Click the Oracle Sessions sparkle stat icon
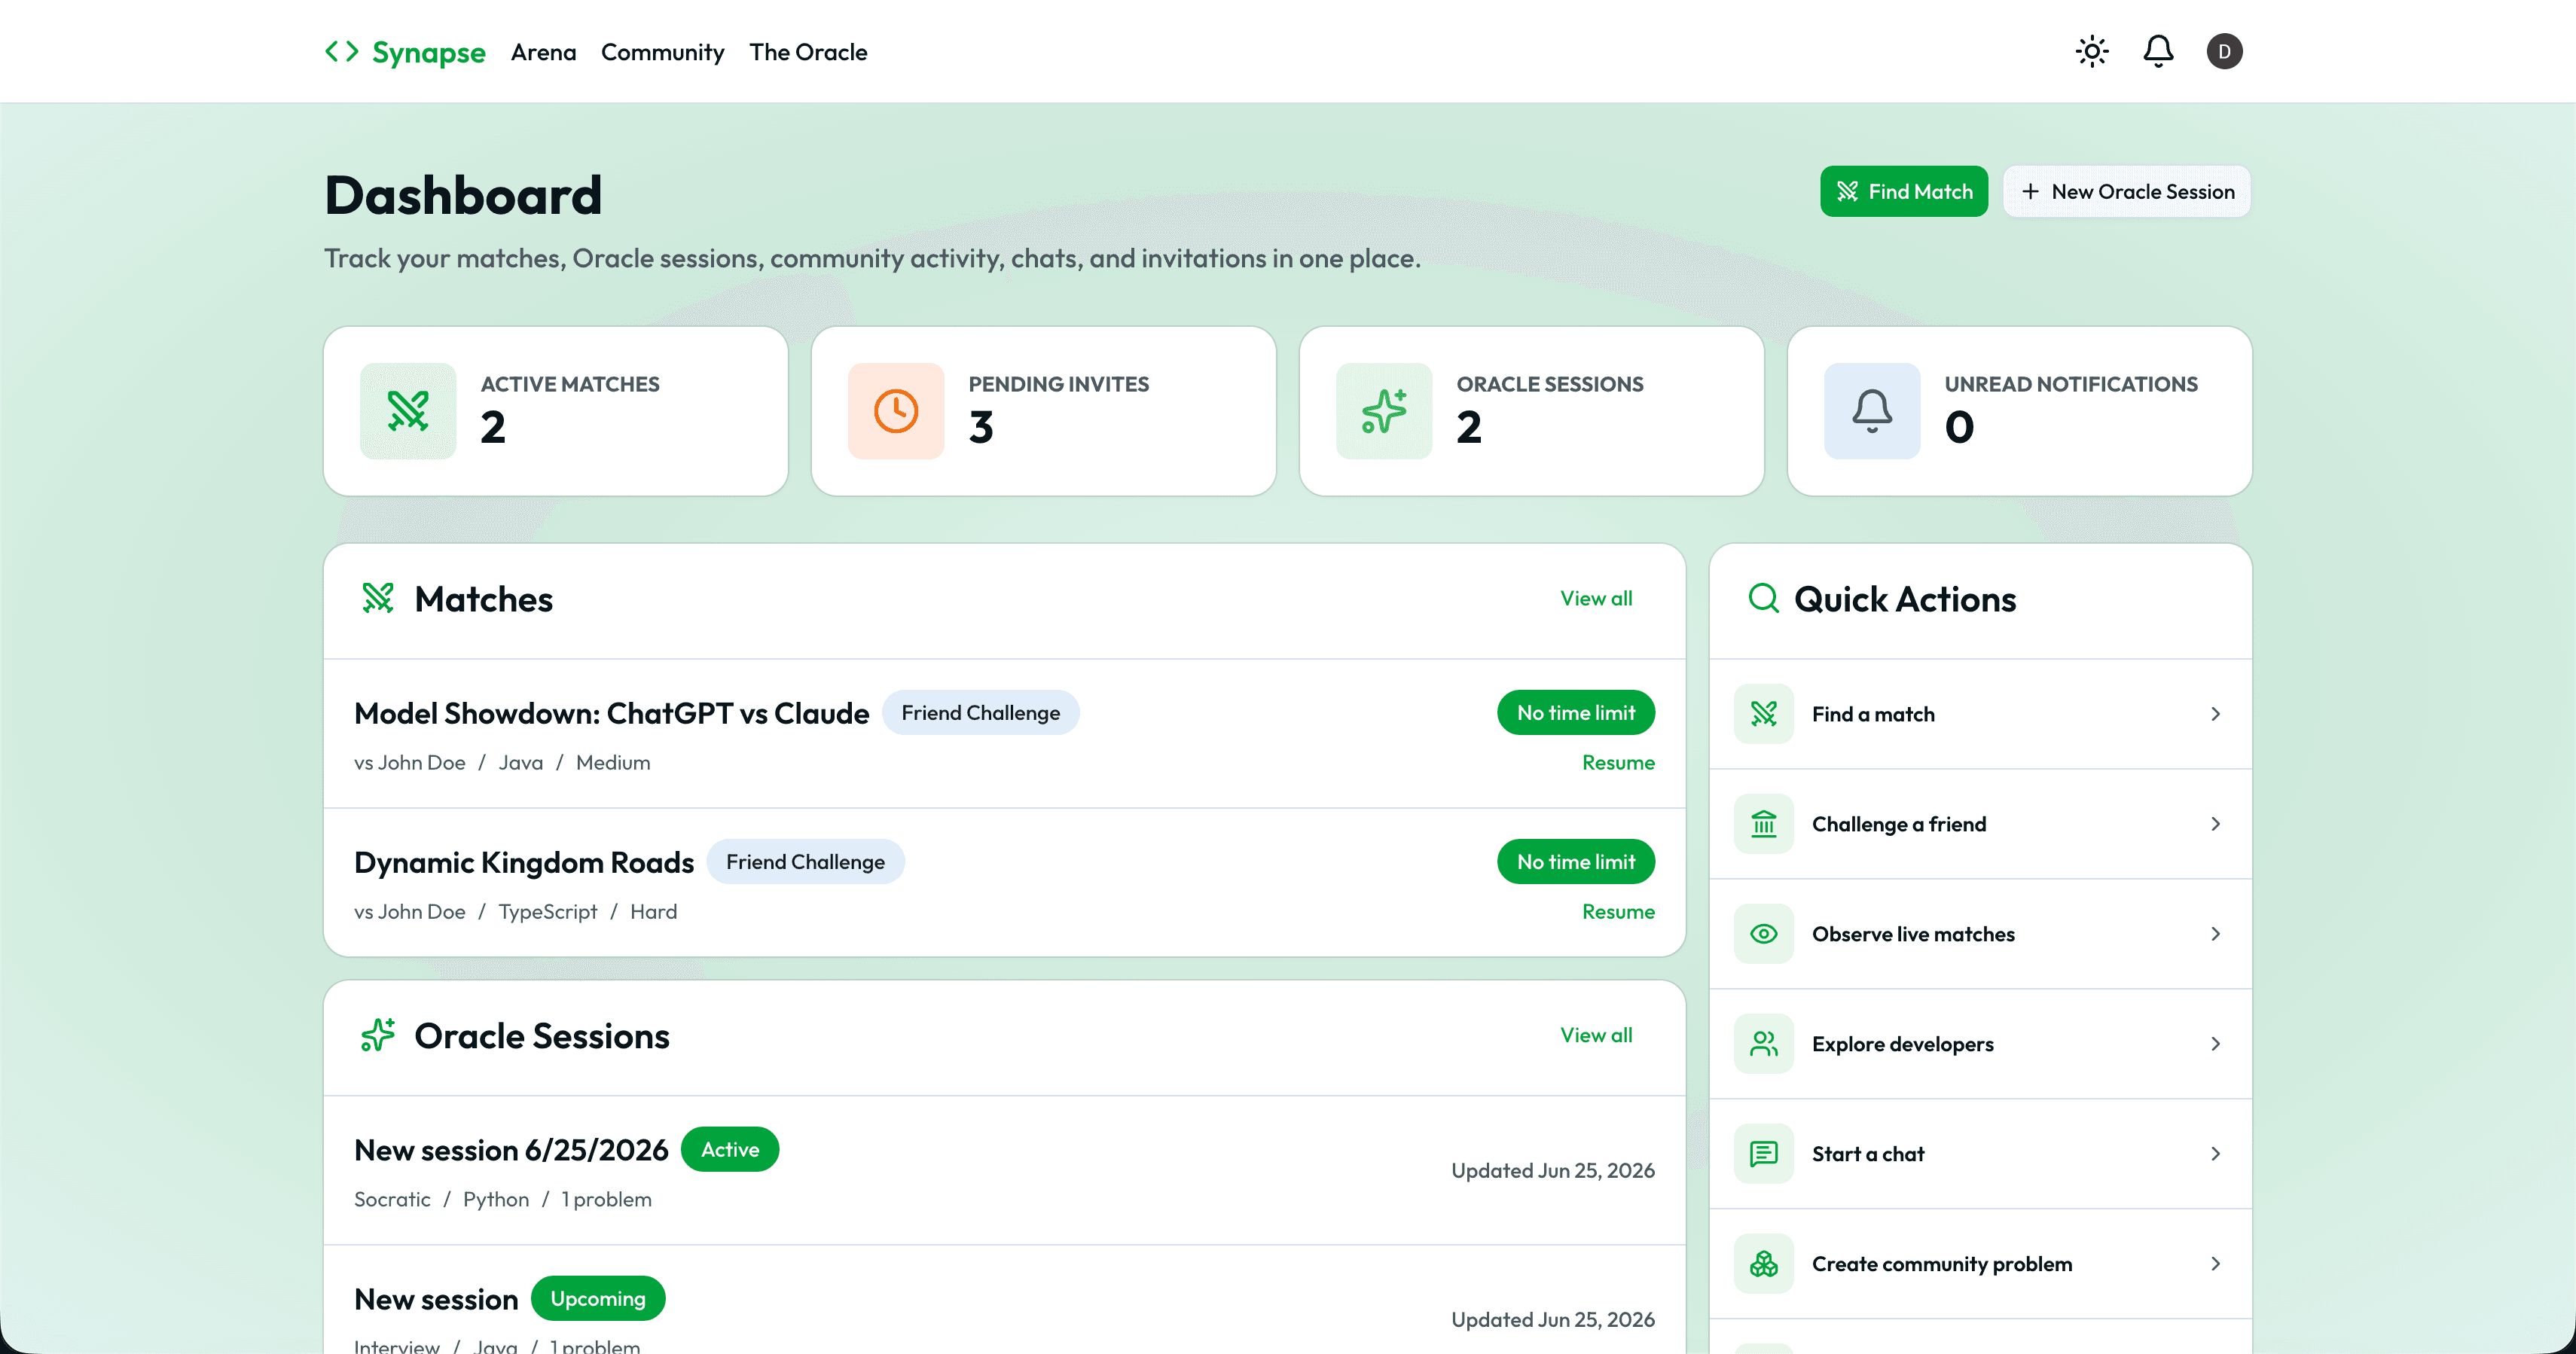The height and width of the screenshot is (1354, 2576). click(1384, 411)
